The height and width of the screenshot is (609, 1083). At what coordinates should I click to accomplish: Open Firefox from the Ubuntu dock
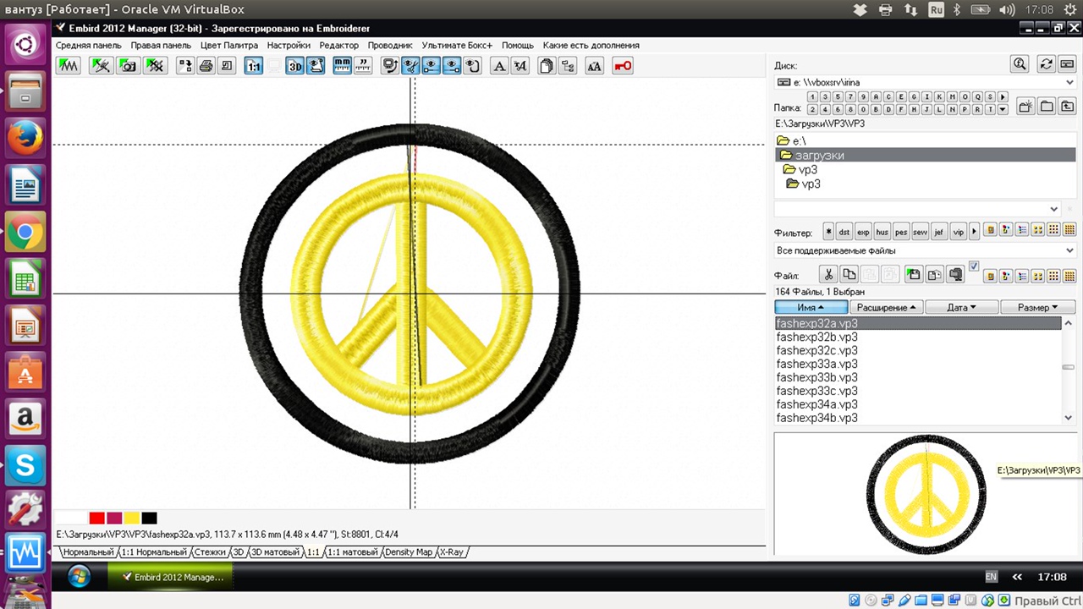click(x=25, y=136)
